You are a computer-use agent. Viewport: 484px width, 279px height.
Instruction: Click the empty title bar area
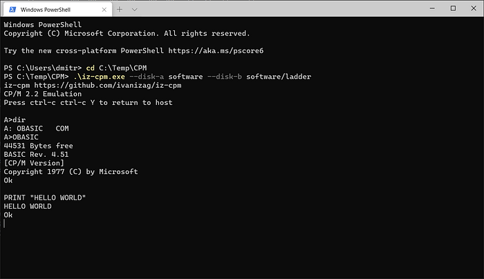pyautogui.click(x=277, y=8)
